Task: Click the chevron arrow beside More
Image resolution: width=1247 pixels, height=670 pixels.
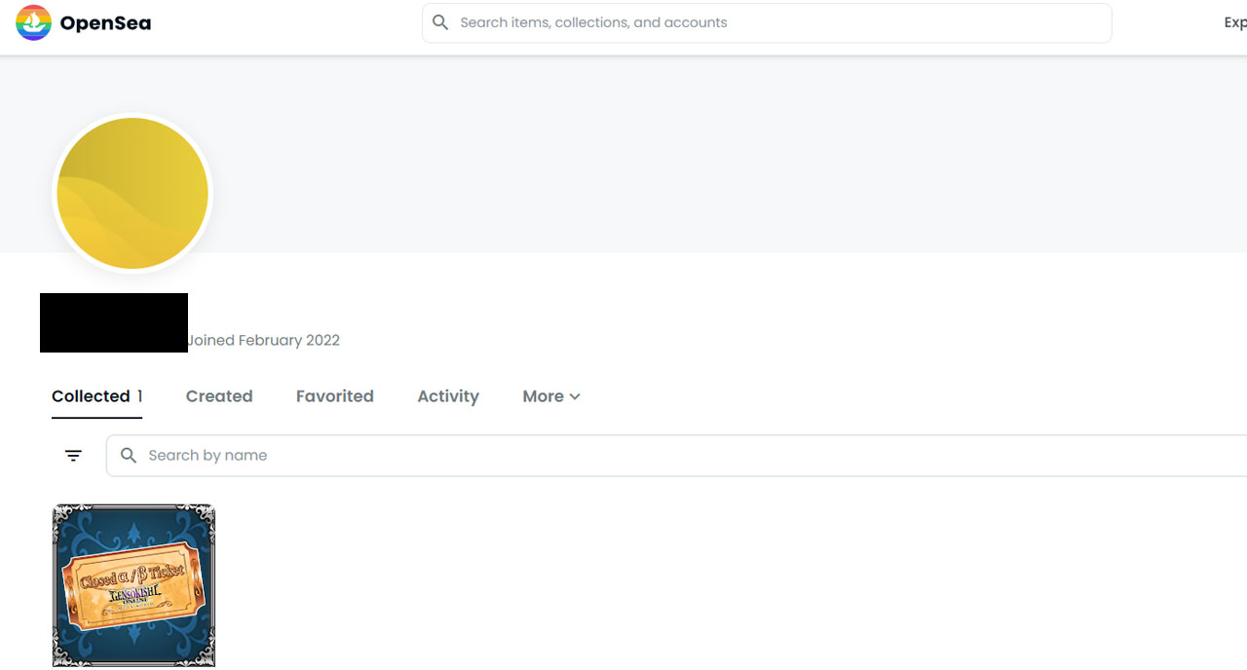Action: pos(575,396)
